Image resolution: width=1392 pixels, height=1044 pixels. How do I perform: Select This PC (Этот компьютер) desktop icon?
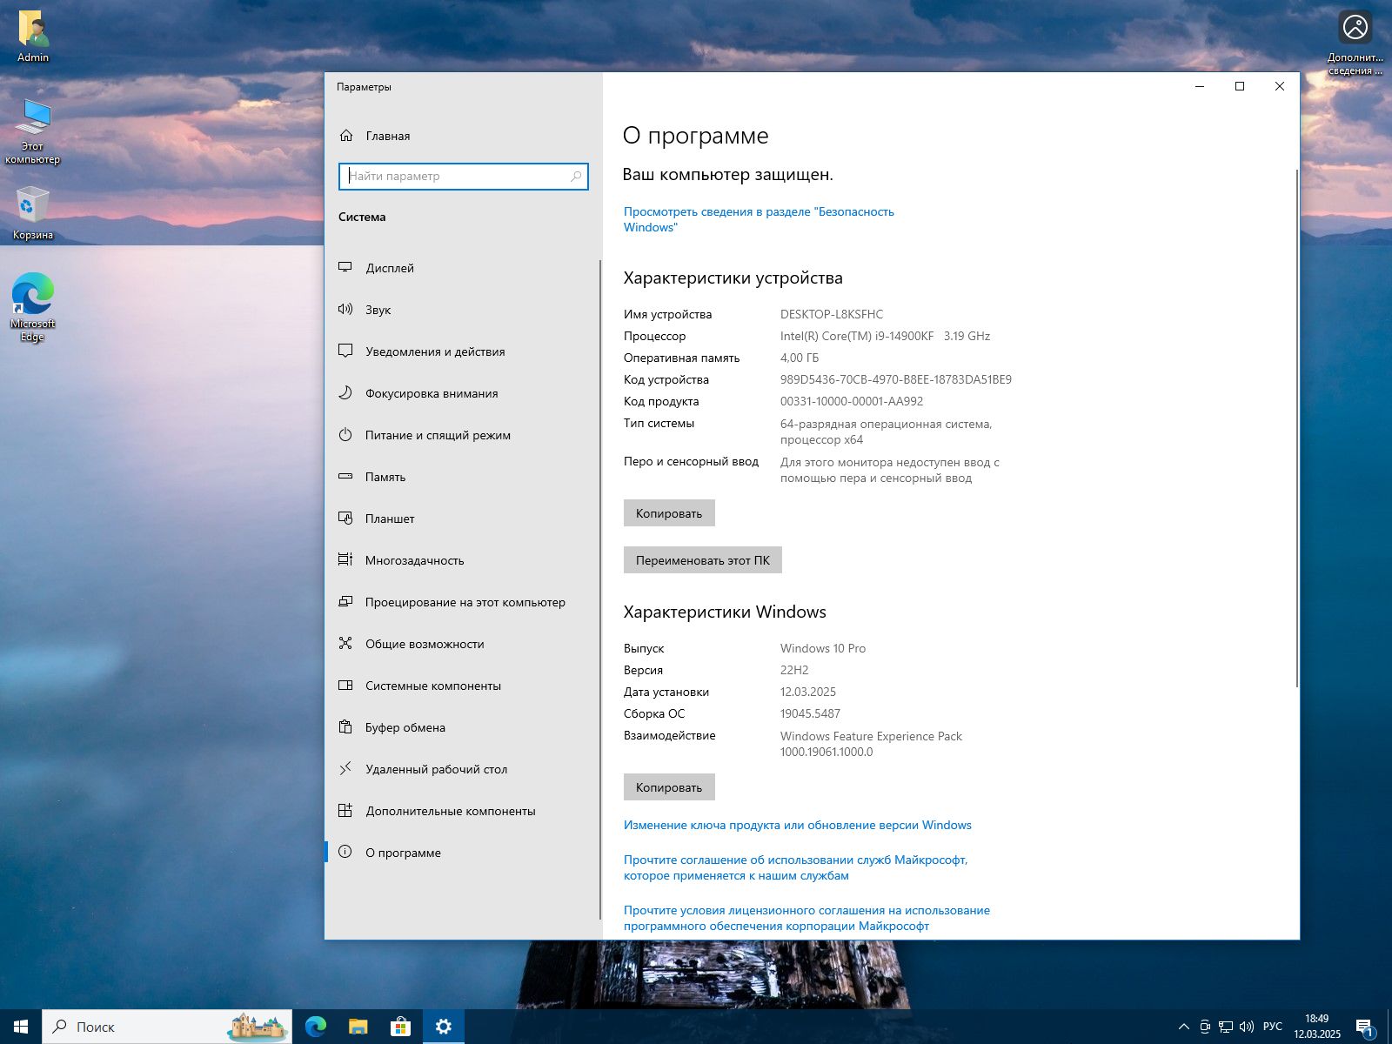tap(32, 130)
